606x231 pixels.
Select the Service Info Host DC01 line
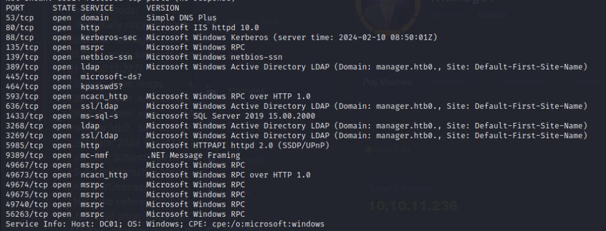coord(165,224)
